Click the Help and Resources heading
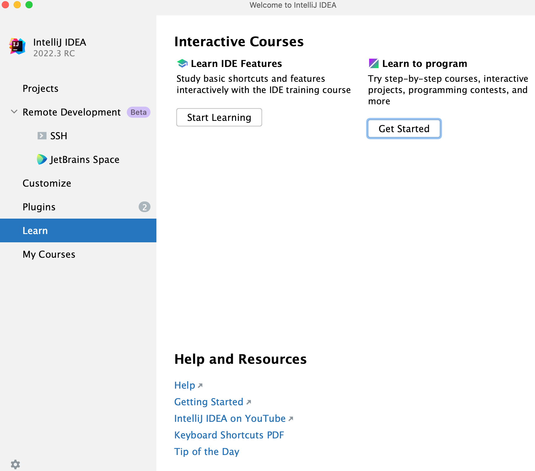 click(x=241, y=359)
